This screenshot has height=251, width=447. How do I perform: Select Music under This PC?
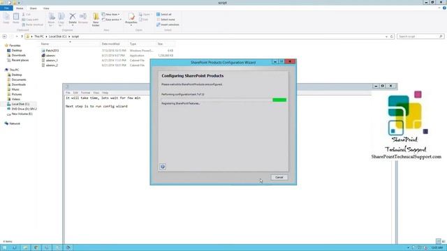15,89
